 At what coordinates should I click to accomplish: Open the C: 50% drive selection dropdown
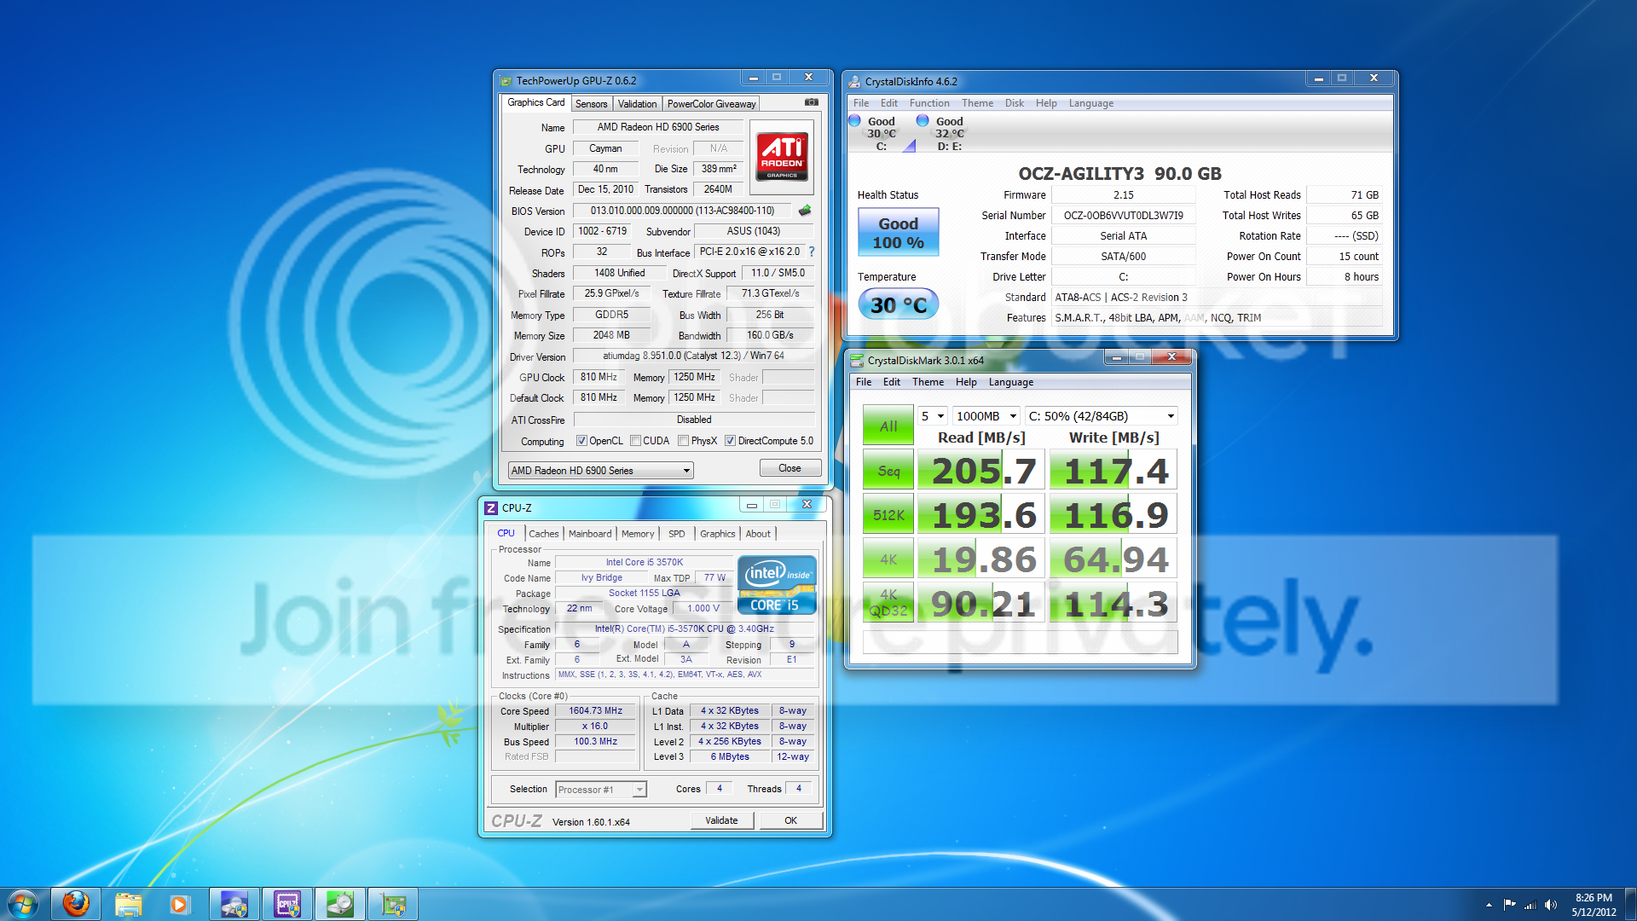pos(1102,416)
